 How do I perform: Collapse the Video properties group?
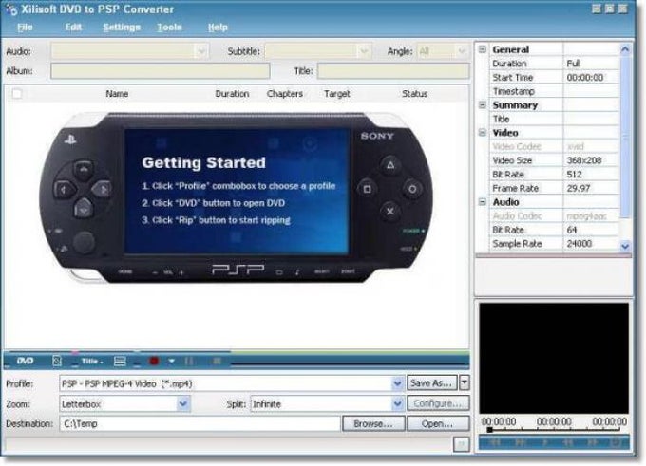pos(483,133)
